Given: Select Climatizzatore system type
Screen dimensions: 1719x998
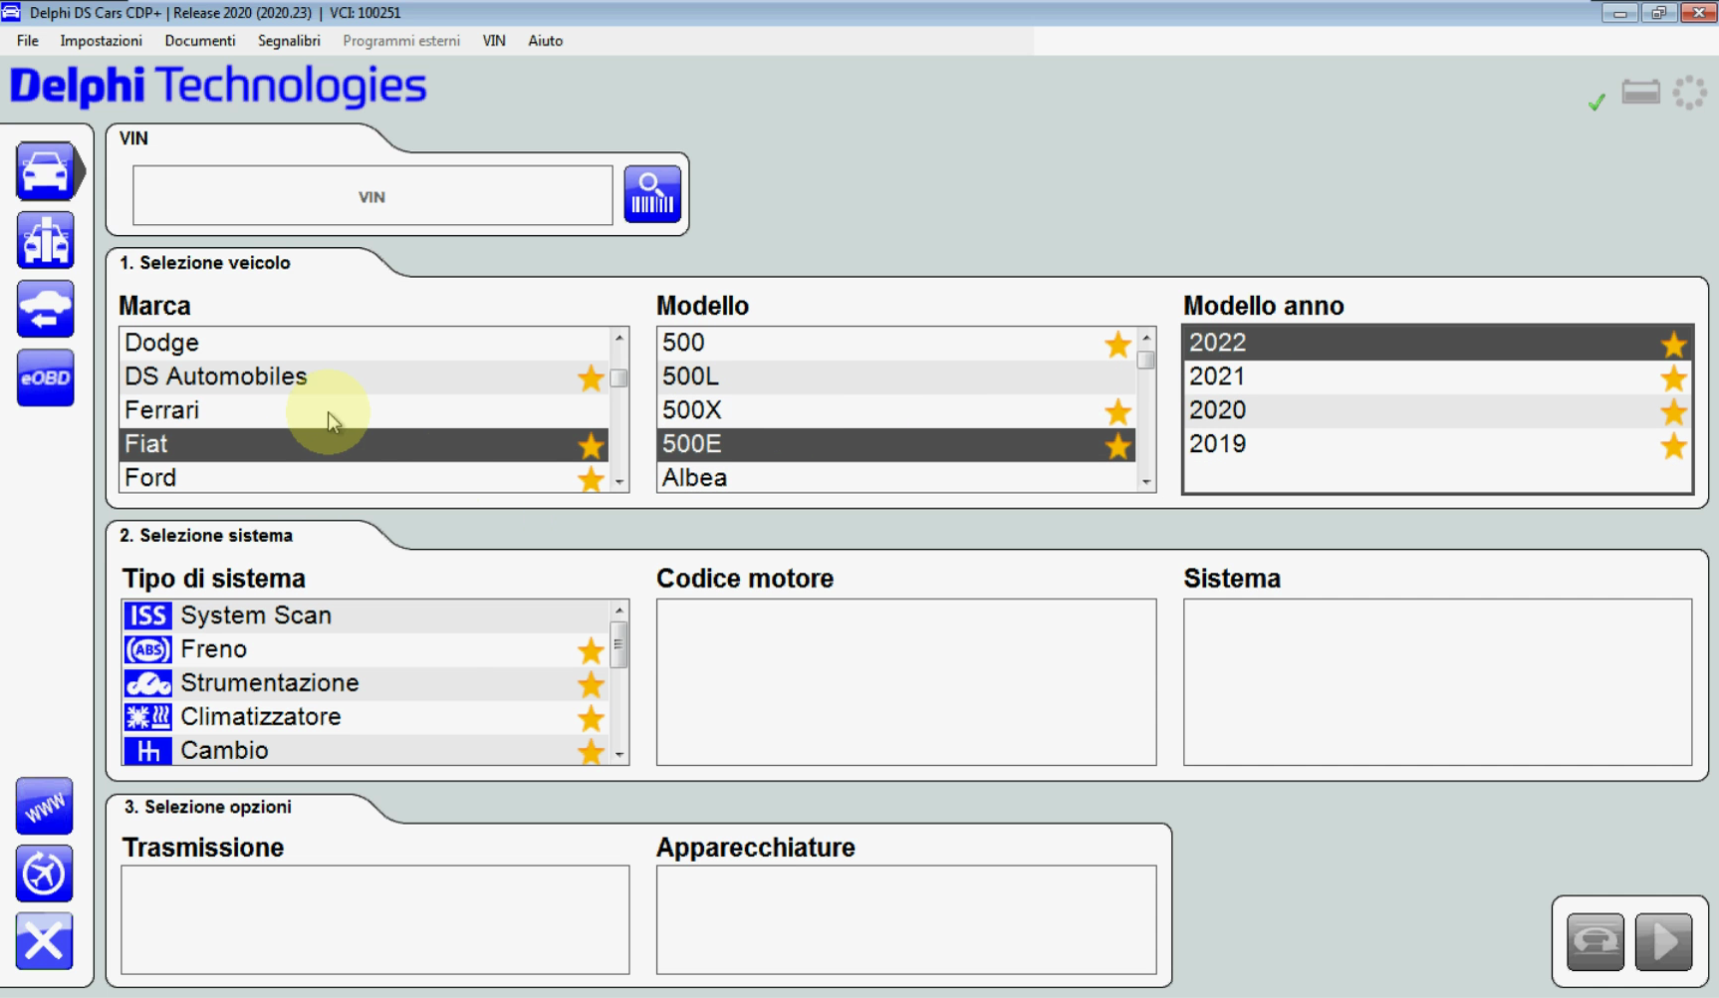Looking at the screenshot, I should (x=366, y=717).
